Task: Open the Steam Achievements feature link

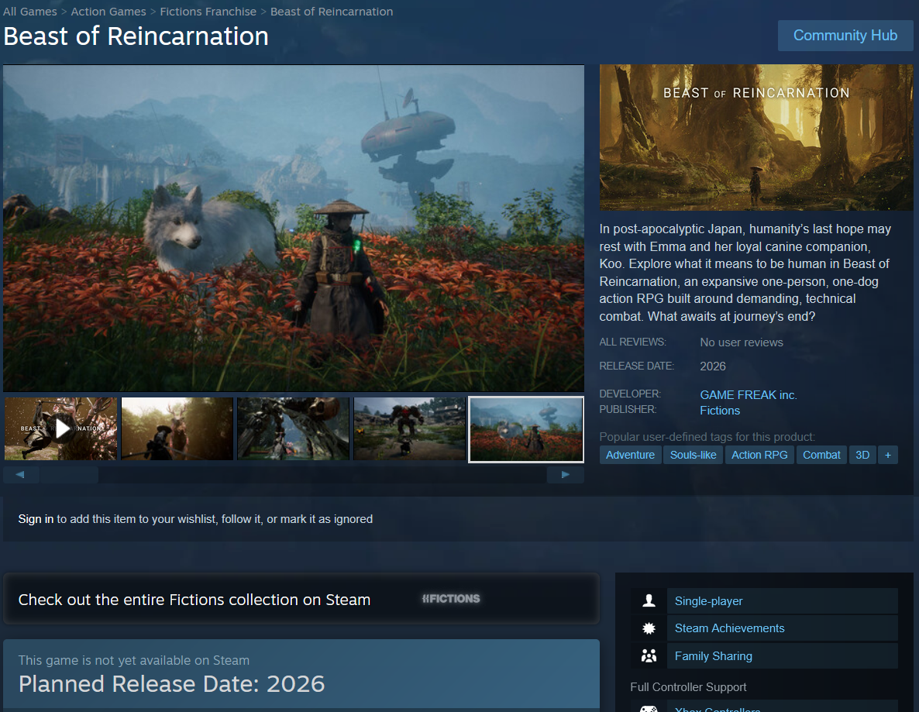Action: pos(782,628)
